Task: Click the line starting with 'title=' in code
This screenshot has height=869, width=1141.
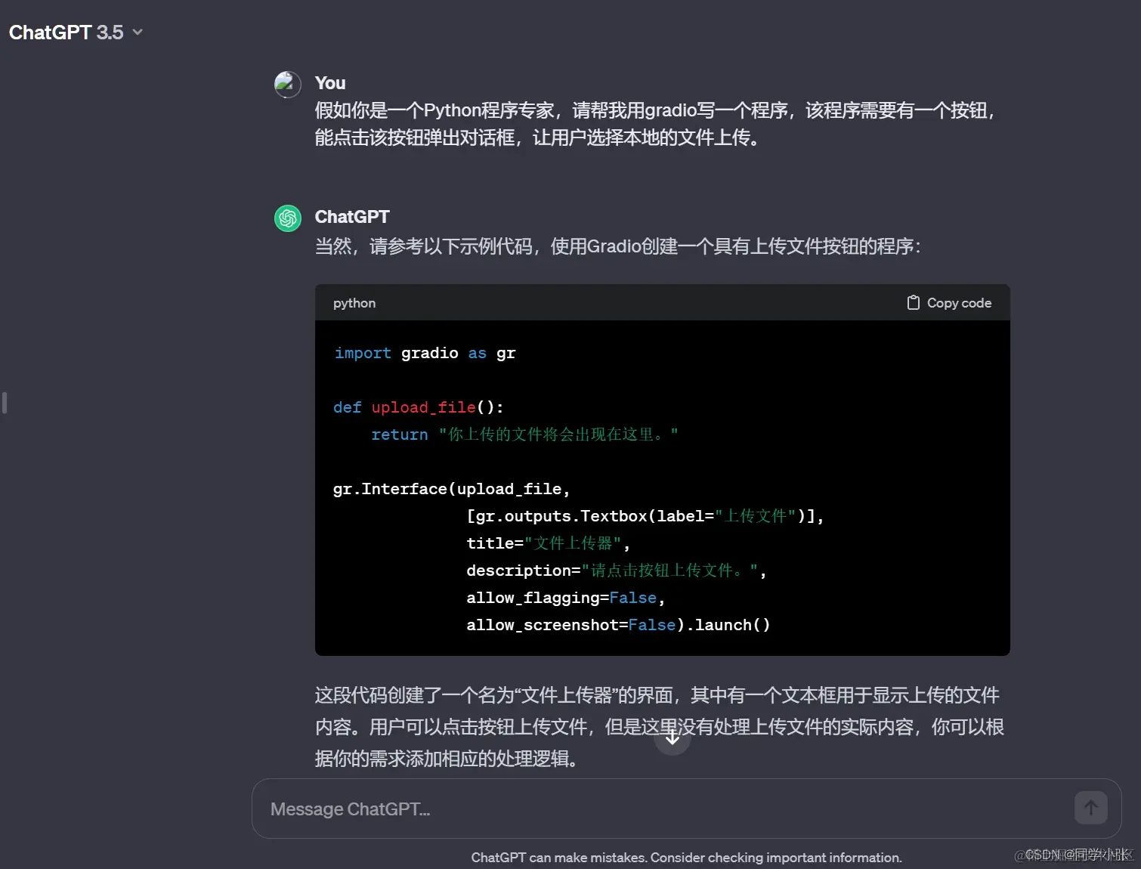Action: point(549,543)
